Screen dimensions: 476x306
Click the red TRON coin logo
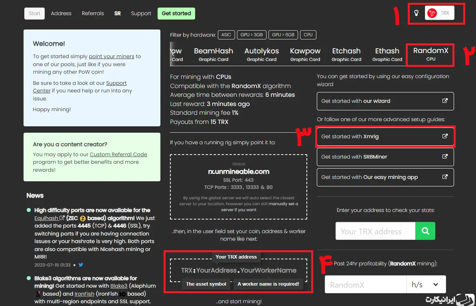pos(432,13)
